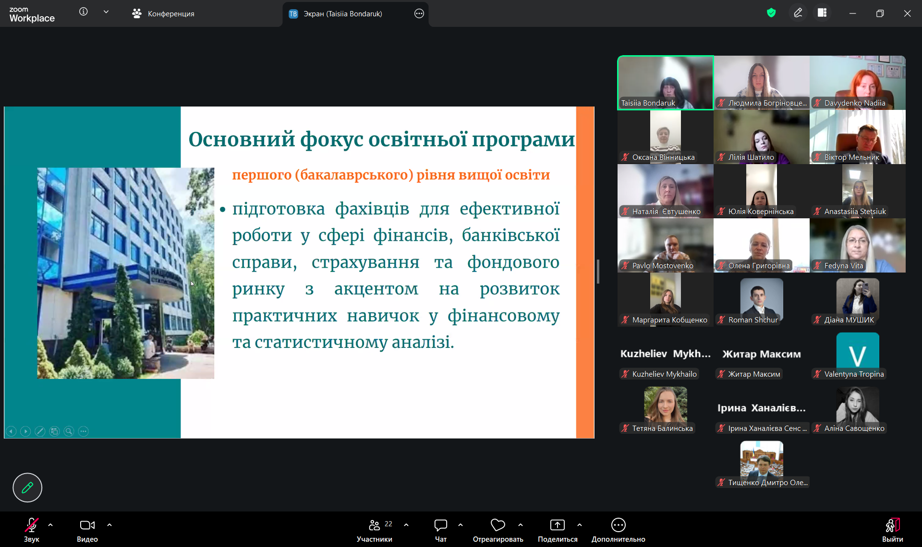
Task: Expand the audio settings arrow next to Звук
Action: point(50,525)
